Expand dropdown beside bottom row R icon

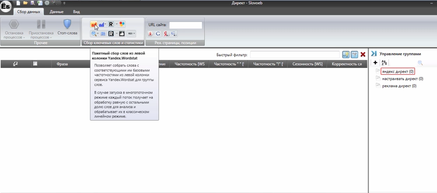[x=117, y=34]
